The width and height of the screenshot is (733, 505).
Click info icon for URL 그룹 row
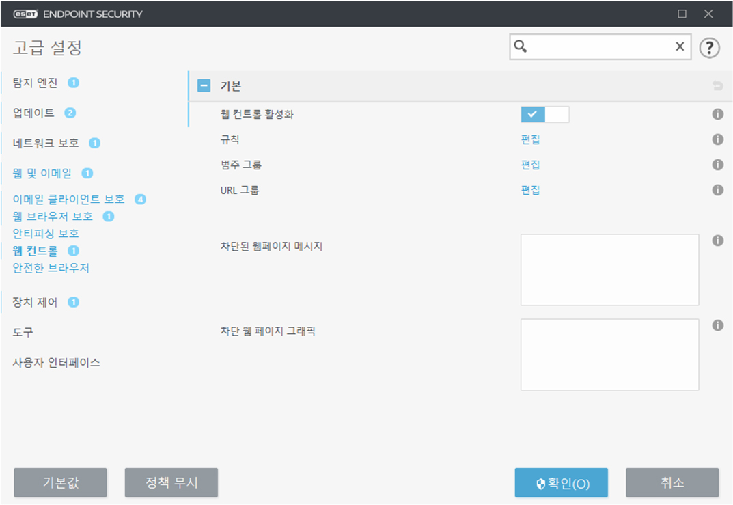[717, 190]
